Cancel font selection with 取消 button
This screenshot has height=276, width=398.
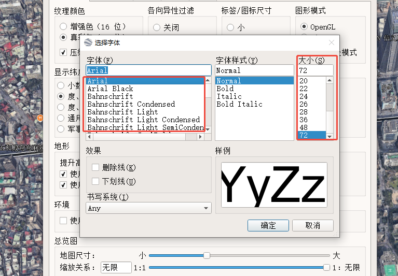click(x=313, y=225)
